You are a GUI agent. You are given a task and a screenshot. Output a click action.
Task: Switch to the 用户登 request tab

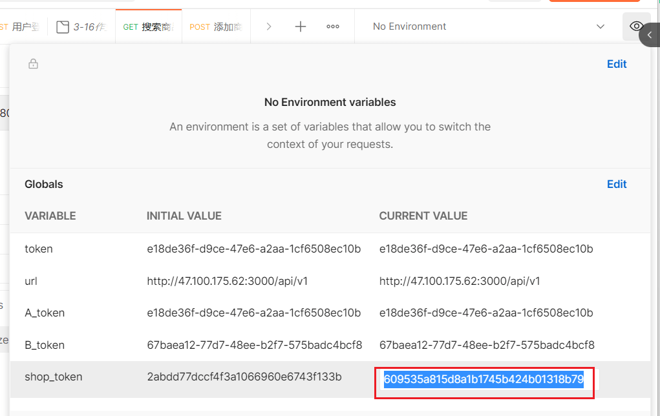(20, 26)
